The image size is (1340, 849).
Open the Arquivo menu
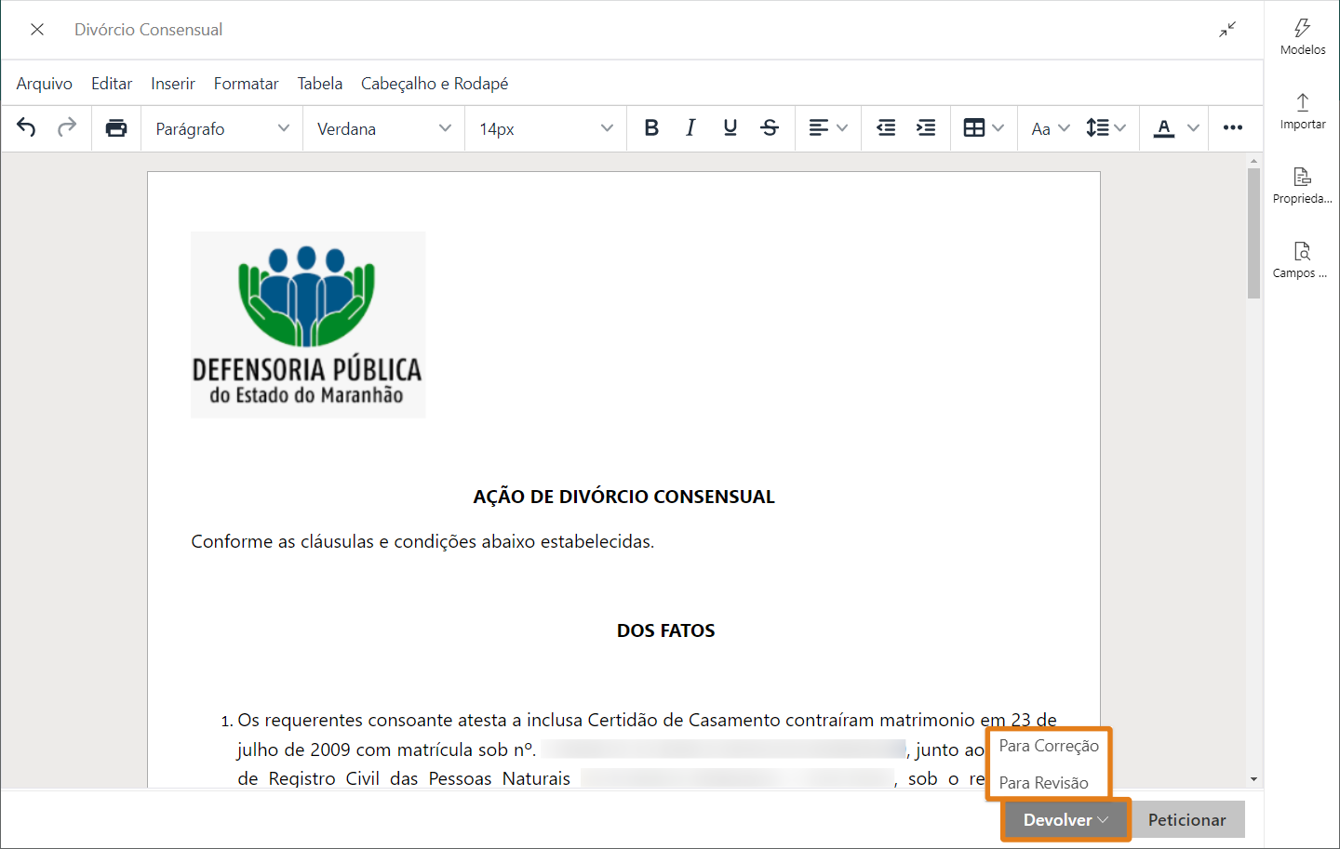[45, 84]
